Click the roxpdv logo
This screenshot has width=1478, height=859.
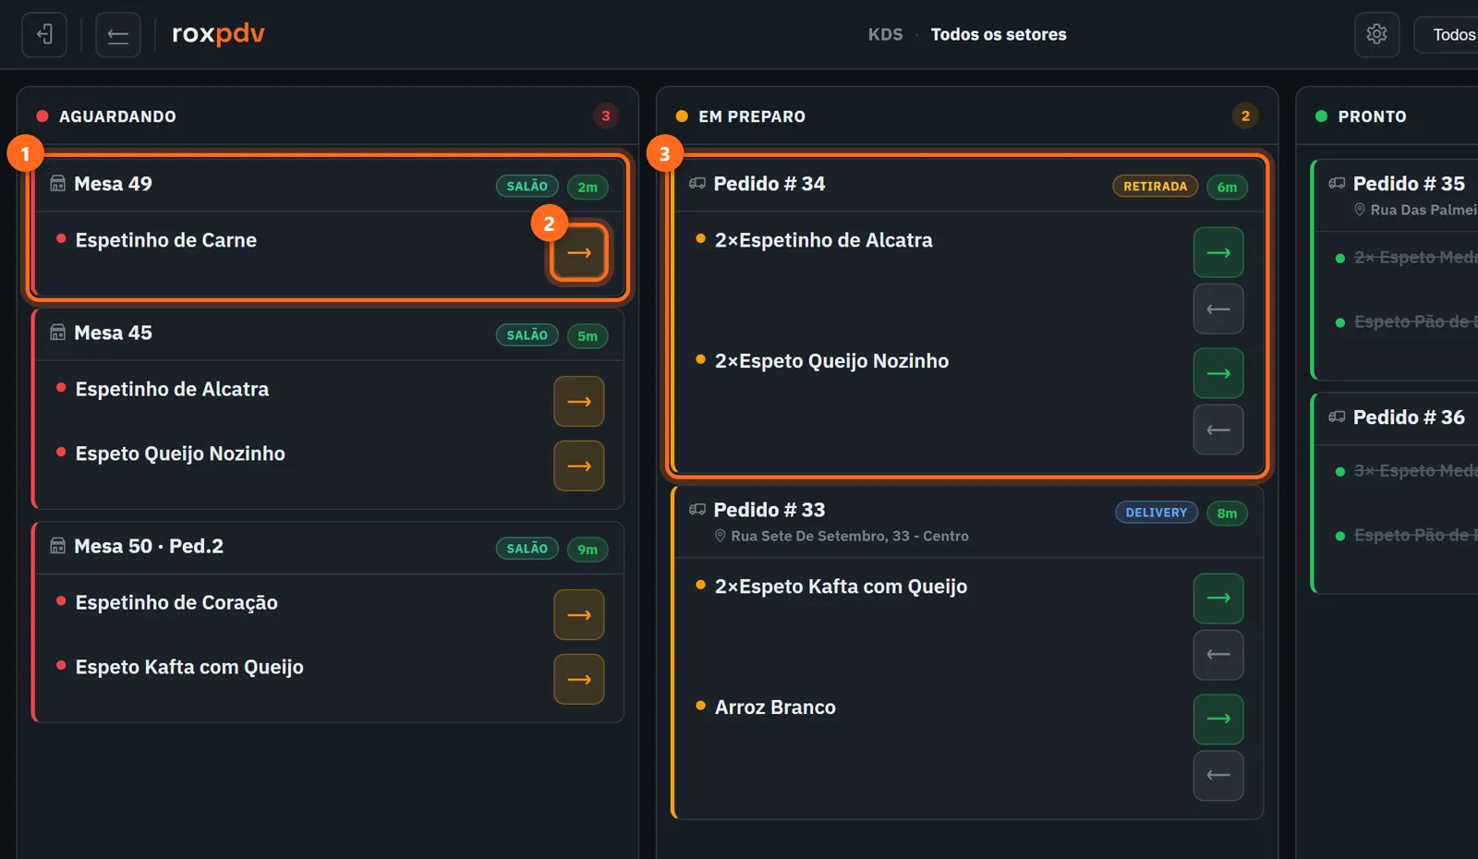click(x=218, y=34)
